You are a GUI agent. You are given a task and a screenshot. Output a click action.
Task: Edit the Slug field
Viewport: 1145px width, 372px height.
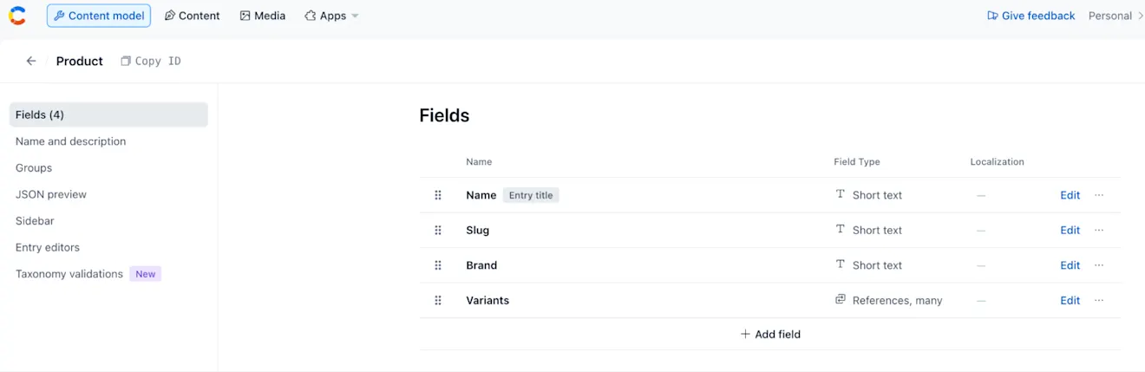[1070, 230]
